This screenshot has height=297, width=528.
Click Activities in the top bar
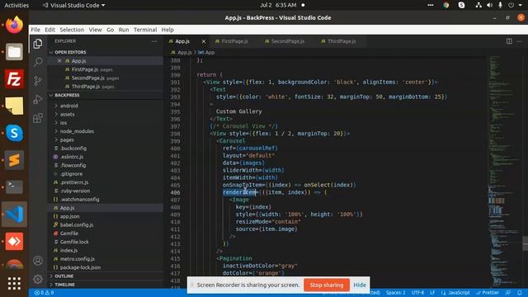pyautogui.click(x=16, y=5)
